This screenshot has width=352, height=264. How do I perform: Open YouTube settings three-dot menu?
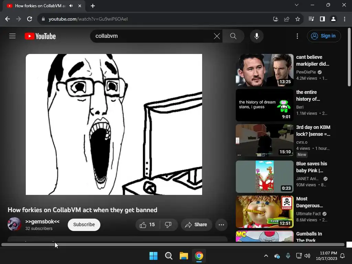click(x=297, y=36)
